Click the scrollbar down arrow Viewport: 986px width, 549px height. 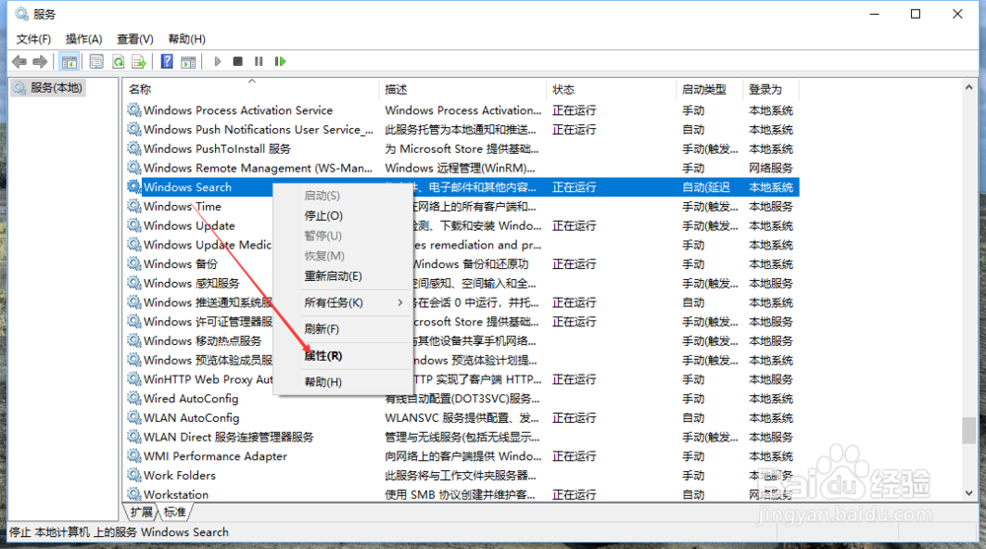coord(969,493)
